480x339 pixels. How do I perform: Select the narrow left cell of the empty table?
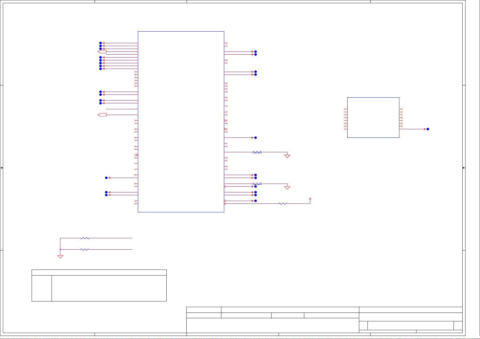coord(42,288)
